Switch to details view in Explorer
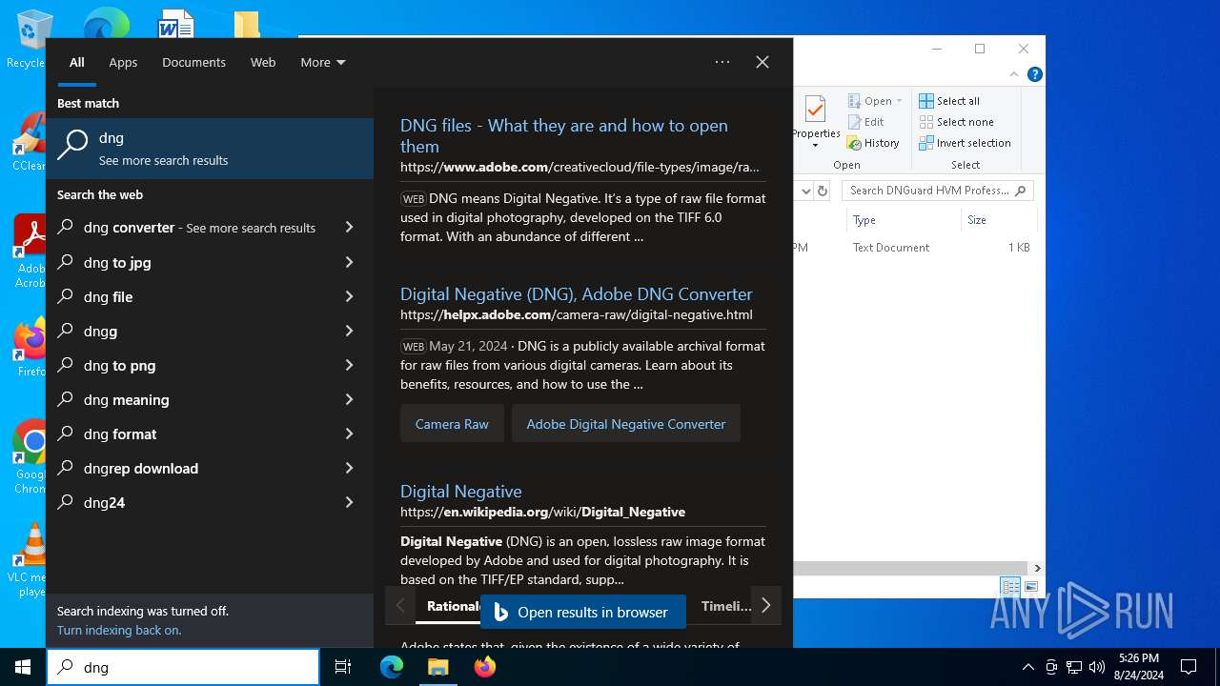The height and width of the screenshot is (686, 1220). click(x=1010, y=586)
